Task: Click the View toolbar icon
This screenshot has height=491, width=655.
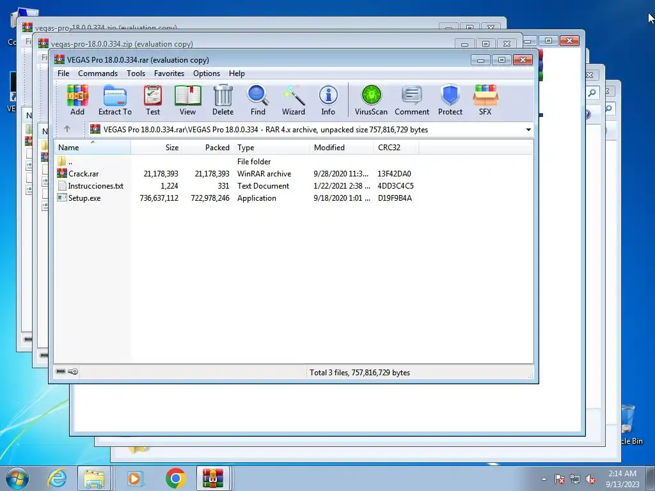Action: pos(187,100)
